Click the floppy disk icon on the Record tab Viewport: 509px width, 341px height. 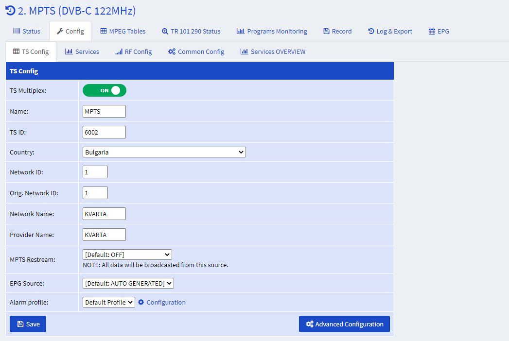click(x=326, y=31)
